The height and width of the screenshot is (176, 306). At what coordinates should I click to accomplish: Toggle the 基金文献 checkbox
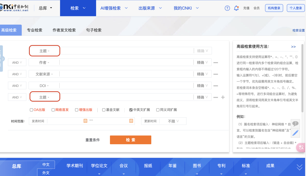point(104,110)
